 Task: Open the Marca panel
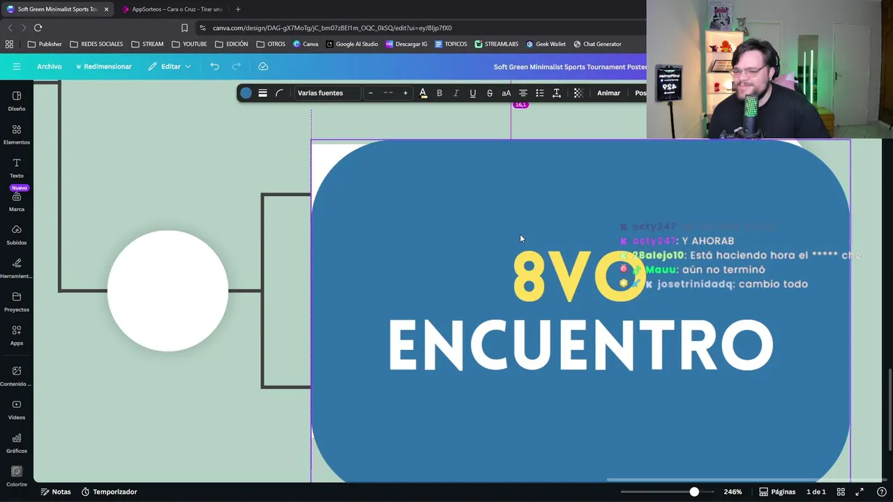[17, 201]
